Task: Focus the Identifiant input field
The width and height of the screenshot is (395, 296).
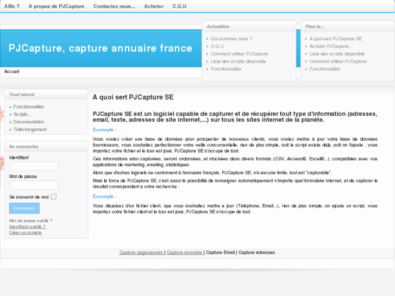Action: (x=34, y=166)
